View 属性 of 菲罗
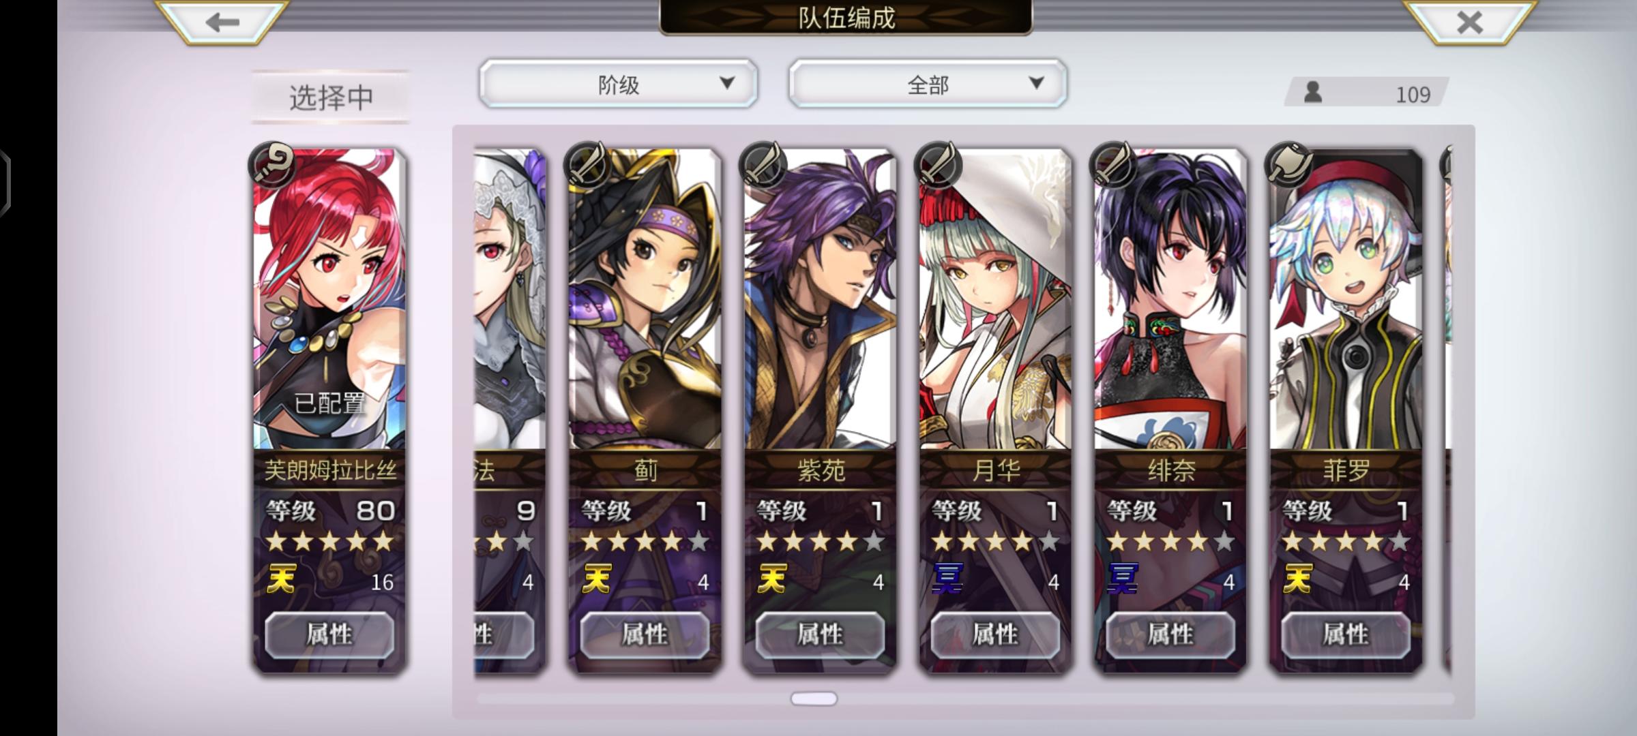 click(x=1346, y=634)
